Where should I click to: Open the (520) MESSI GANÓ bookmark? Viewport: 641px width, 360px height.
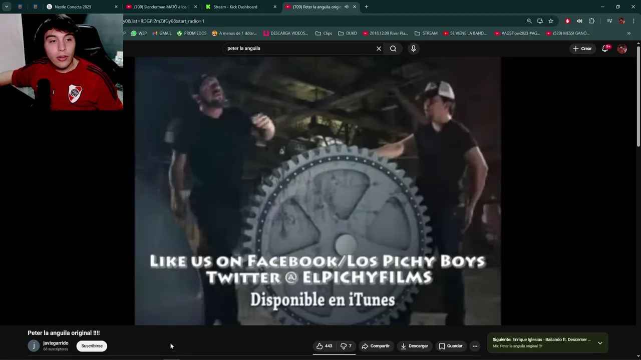567,33
